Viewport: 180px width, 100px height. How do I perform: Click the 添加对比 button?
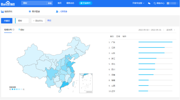click(x=38, y=21)
